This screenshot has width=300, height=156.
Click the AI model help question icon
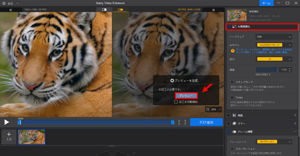coord(233,51)
